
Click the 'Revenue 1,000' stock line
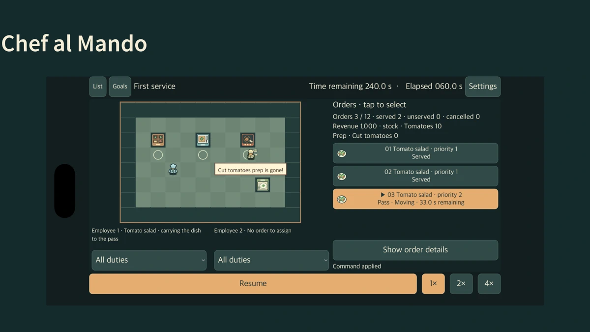[387, 126]
